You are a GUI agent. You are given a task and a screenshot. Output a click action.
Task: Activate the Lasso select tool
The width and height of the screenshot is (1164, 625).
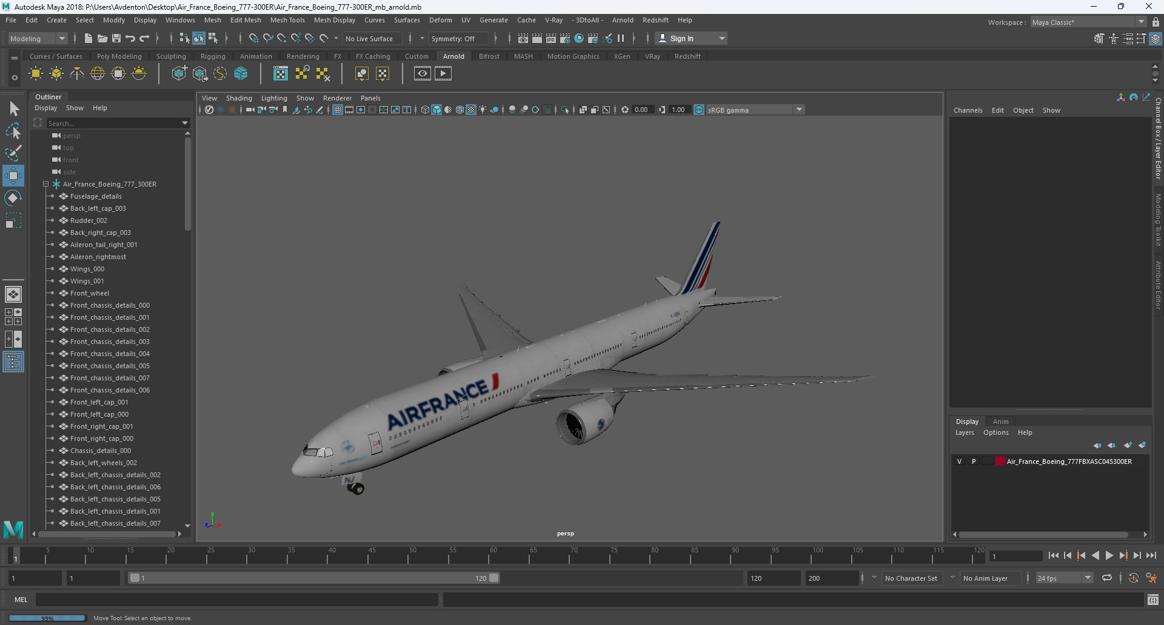click(x=13, y=131)
